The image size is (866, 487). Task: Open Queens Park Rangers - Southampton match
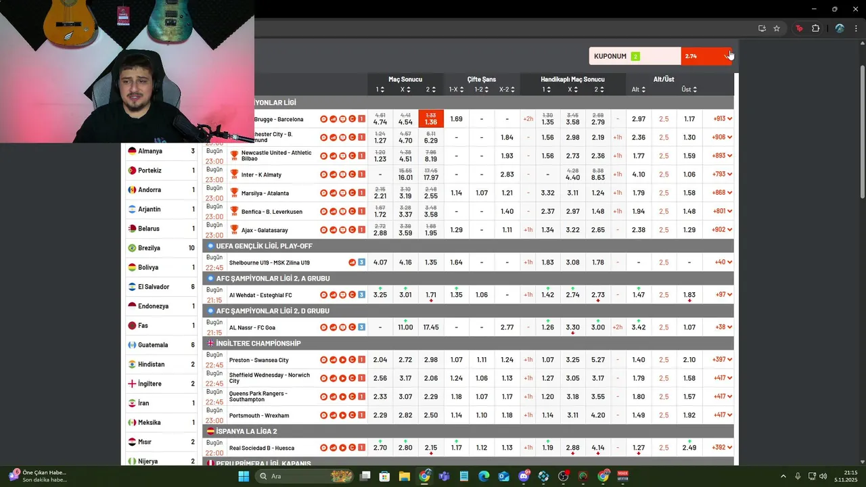click(x=258, y=396)
